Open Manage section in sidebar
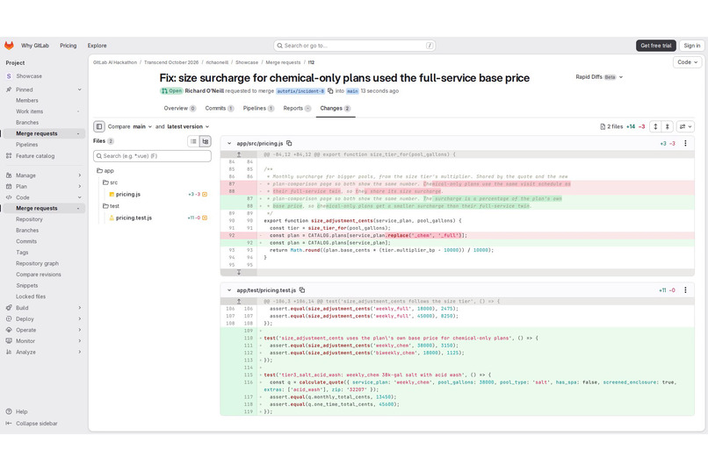 (43, 175)
